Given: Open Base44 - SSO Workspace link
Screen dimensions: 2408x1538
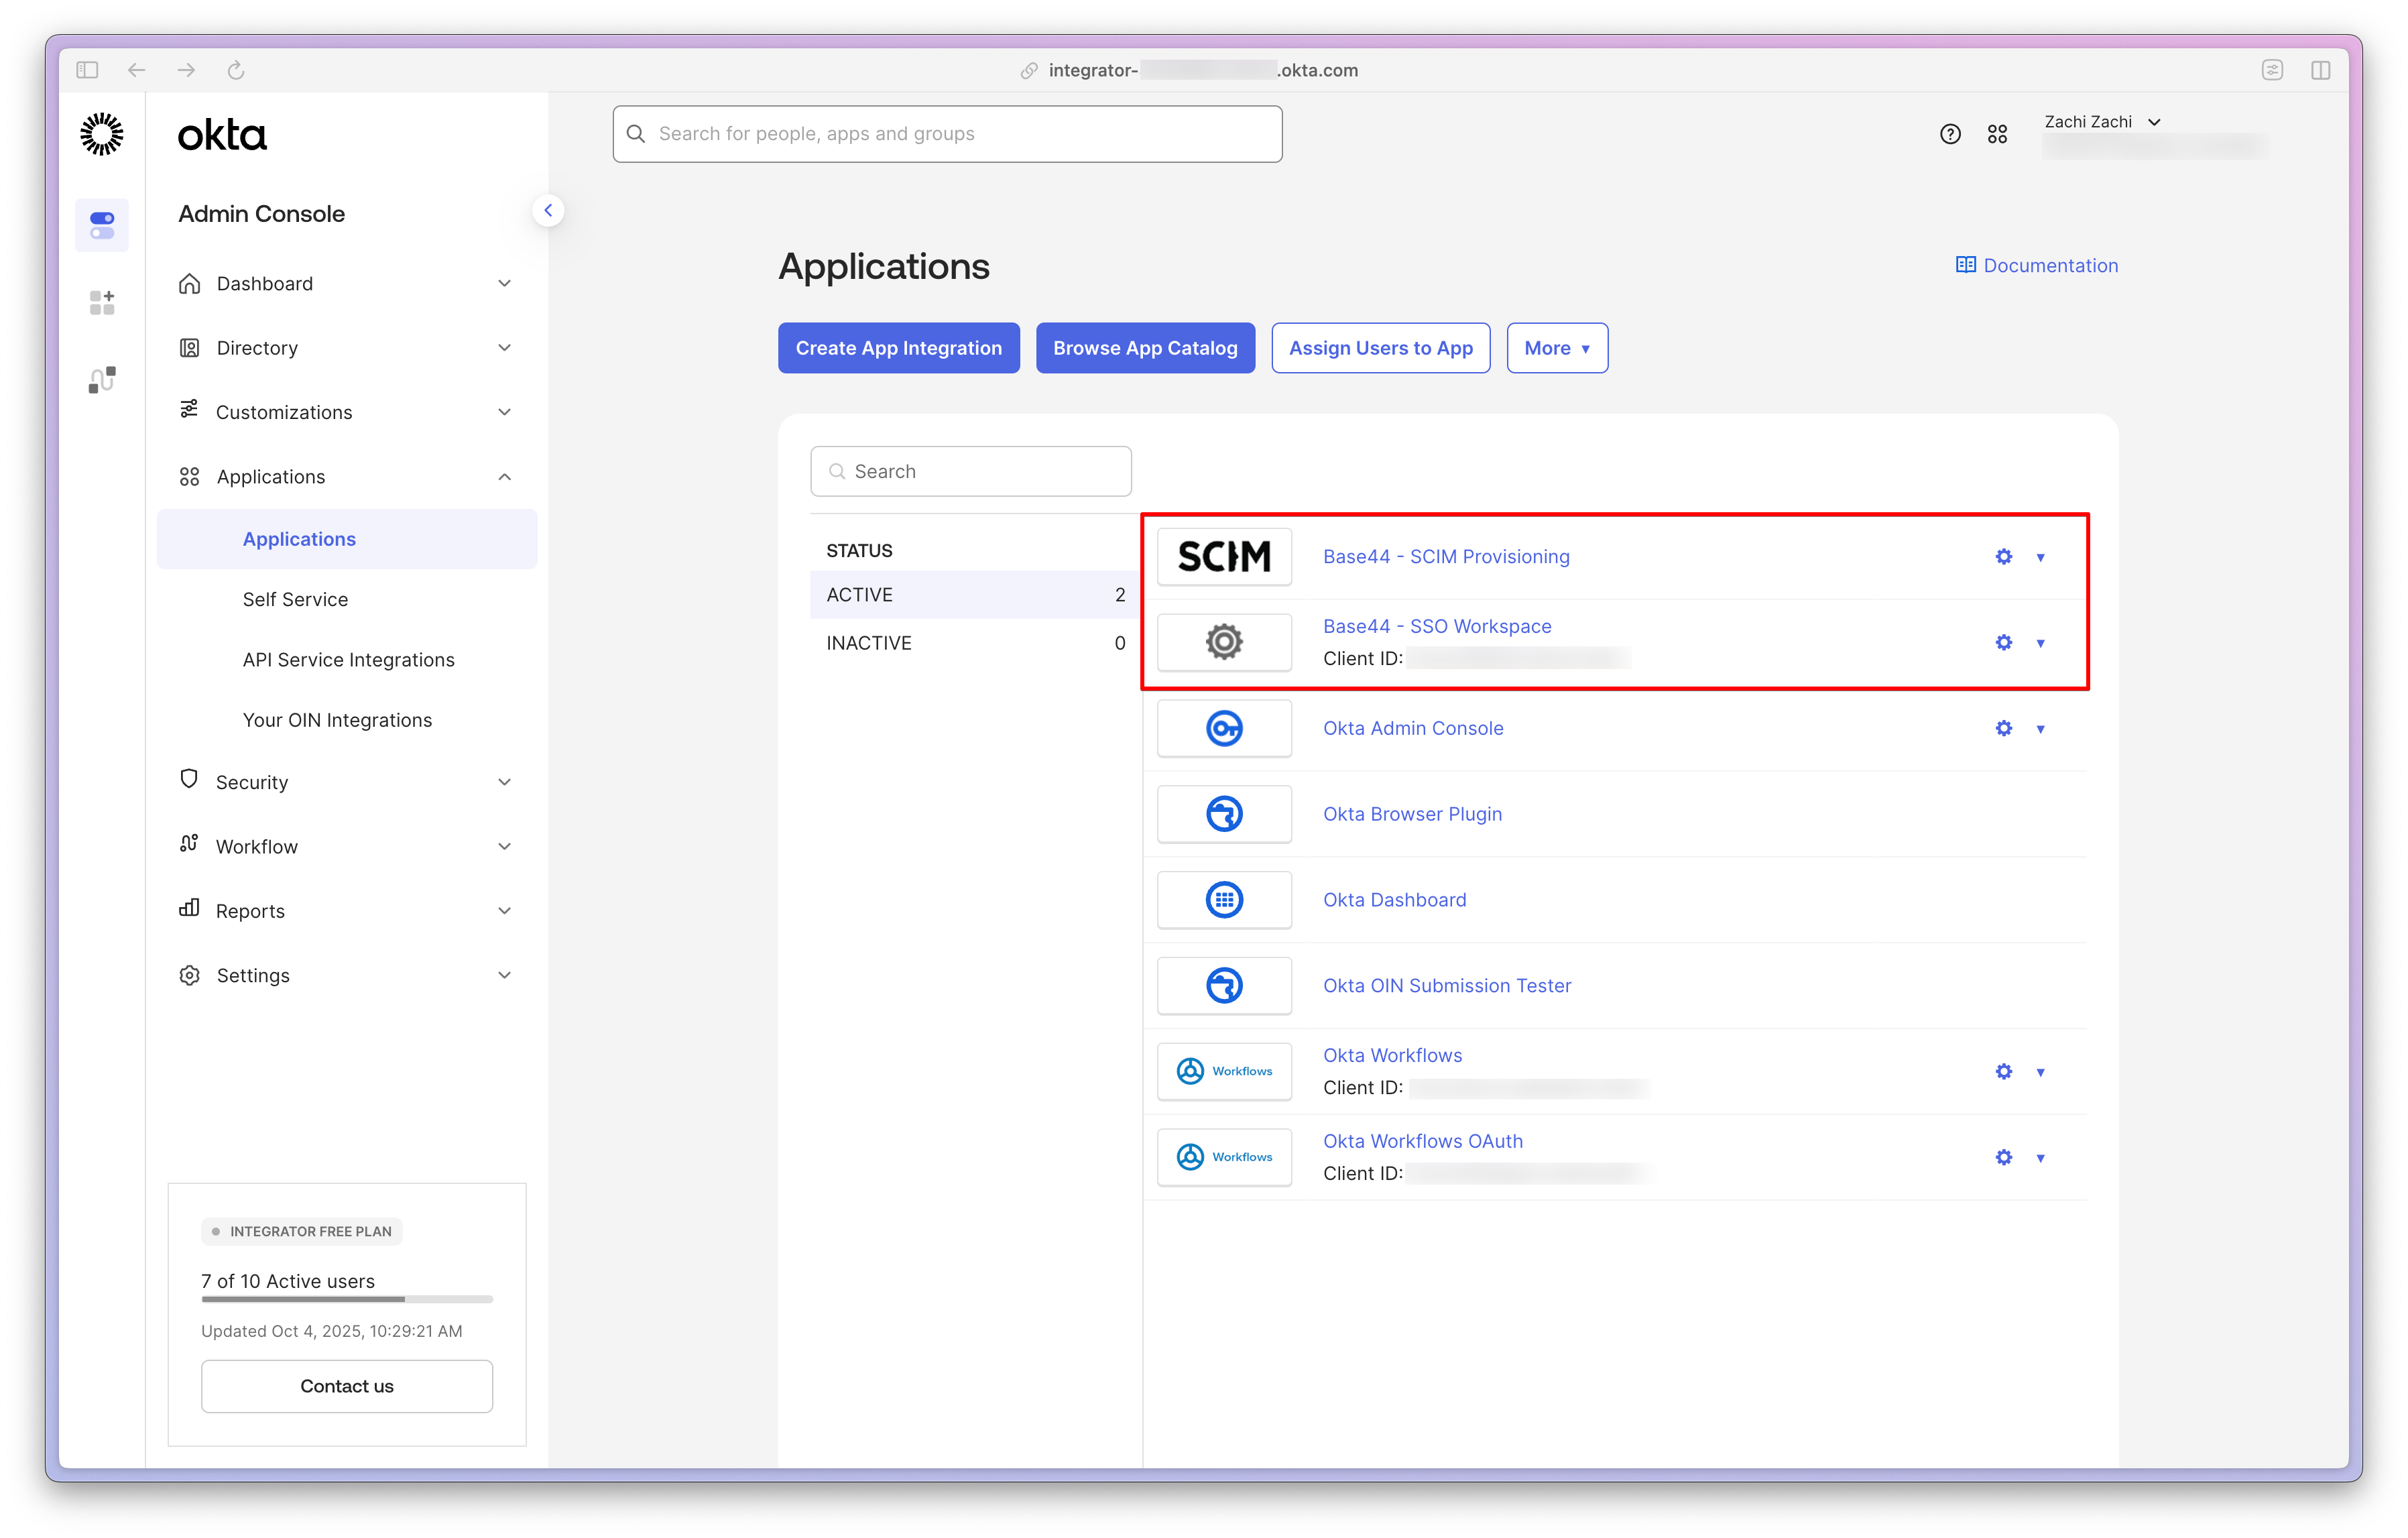Looking at the screenshot, I should pos(1437,626).
